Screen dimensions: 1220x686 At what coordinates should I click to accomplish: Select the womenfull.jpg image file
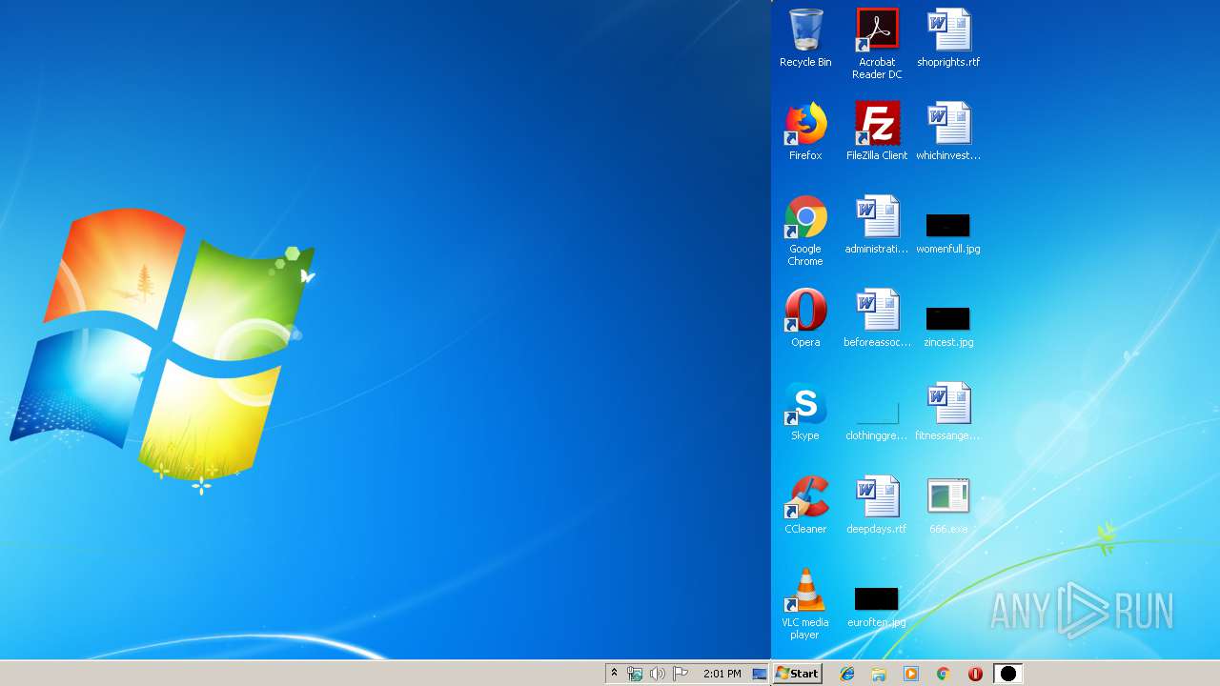948,232
